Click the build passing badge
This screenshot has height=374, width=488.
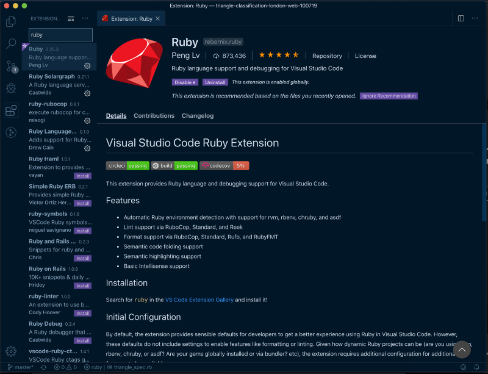tap(174, 166)
